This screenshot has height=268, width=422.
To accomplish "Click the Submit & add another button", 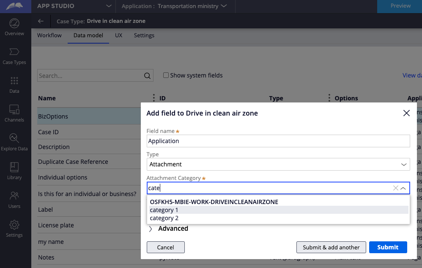I will 331,247.
